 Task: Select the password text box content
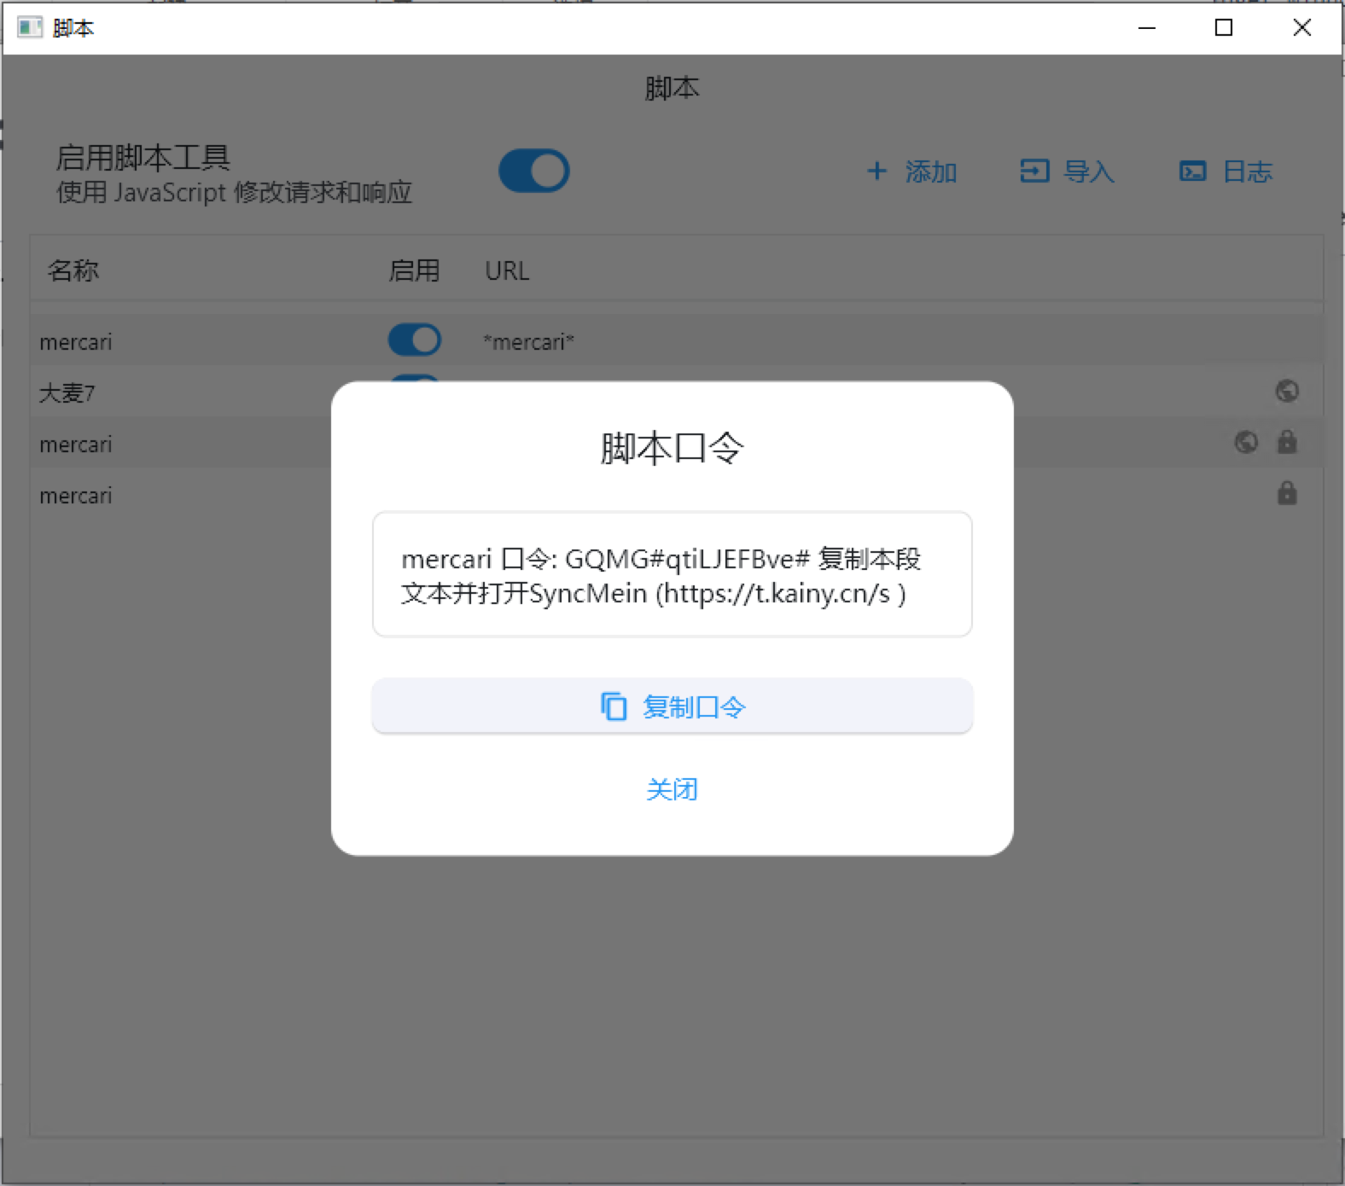point(672,574)
